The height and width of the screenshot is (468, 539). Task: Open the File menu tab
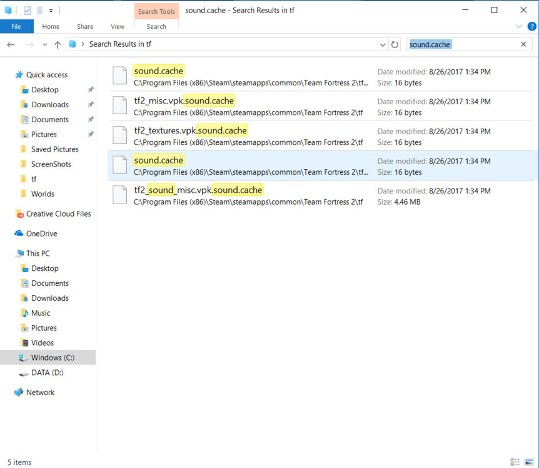[x=16, y=26]
